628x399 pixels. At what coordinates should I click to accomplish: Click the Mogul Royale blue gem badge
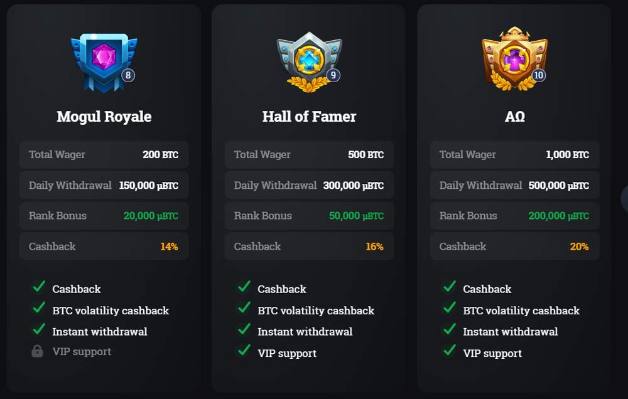(104, 63)
